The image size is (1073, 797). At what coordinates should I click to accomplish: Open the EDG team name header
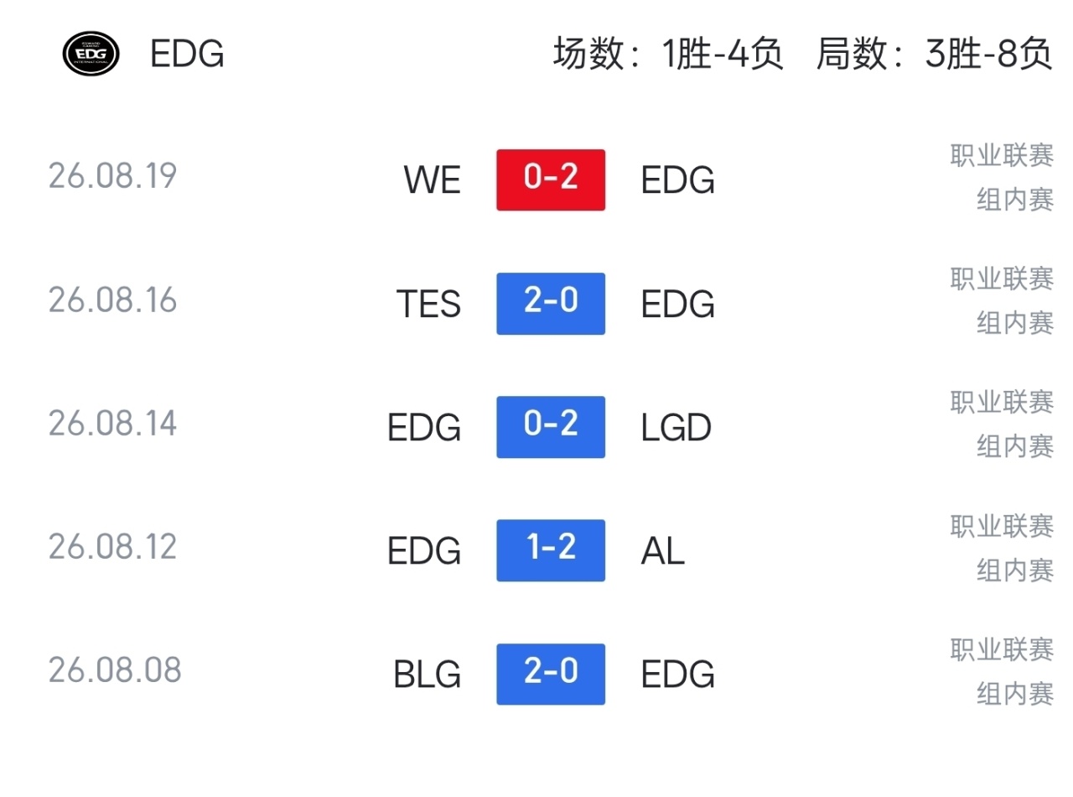click(x=187, y=55)
